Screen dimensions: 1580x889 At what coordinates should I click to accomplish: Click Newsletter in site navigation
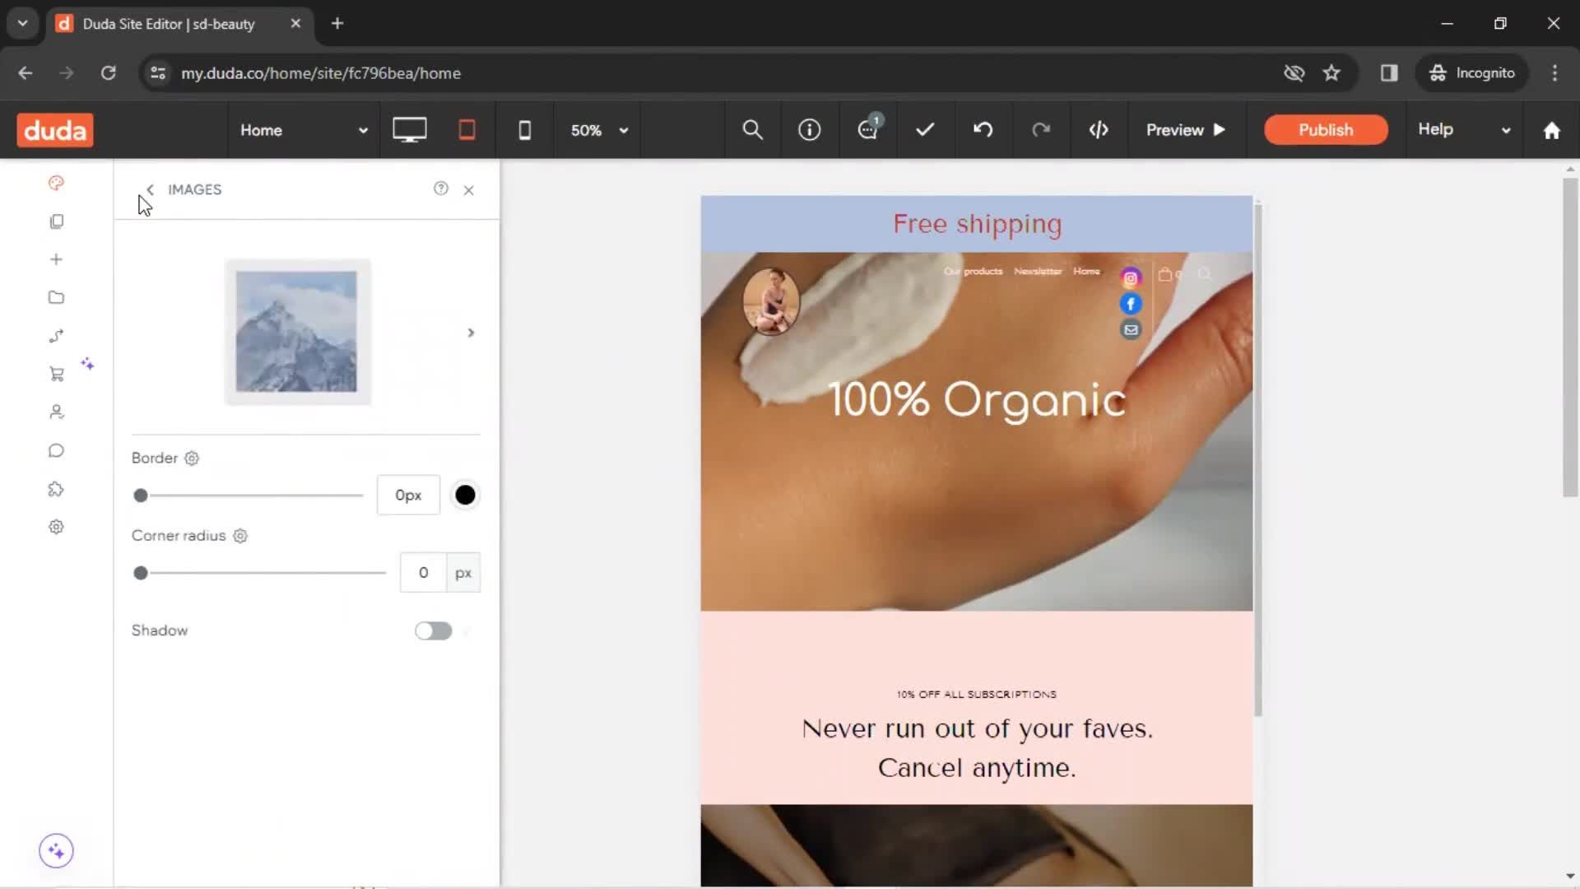tap(1037, 271)
